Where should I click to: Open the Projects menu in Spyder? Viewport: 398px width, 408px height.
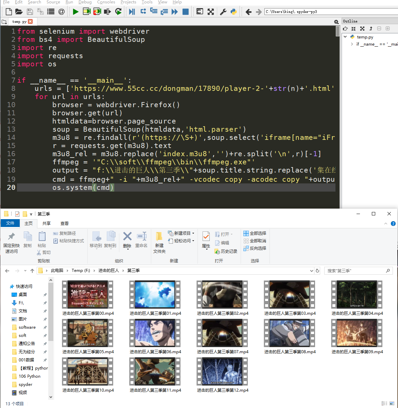(x=128, y=2)
